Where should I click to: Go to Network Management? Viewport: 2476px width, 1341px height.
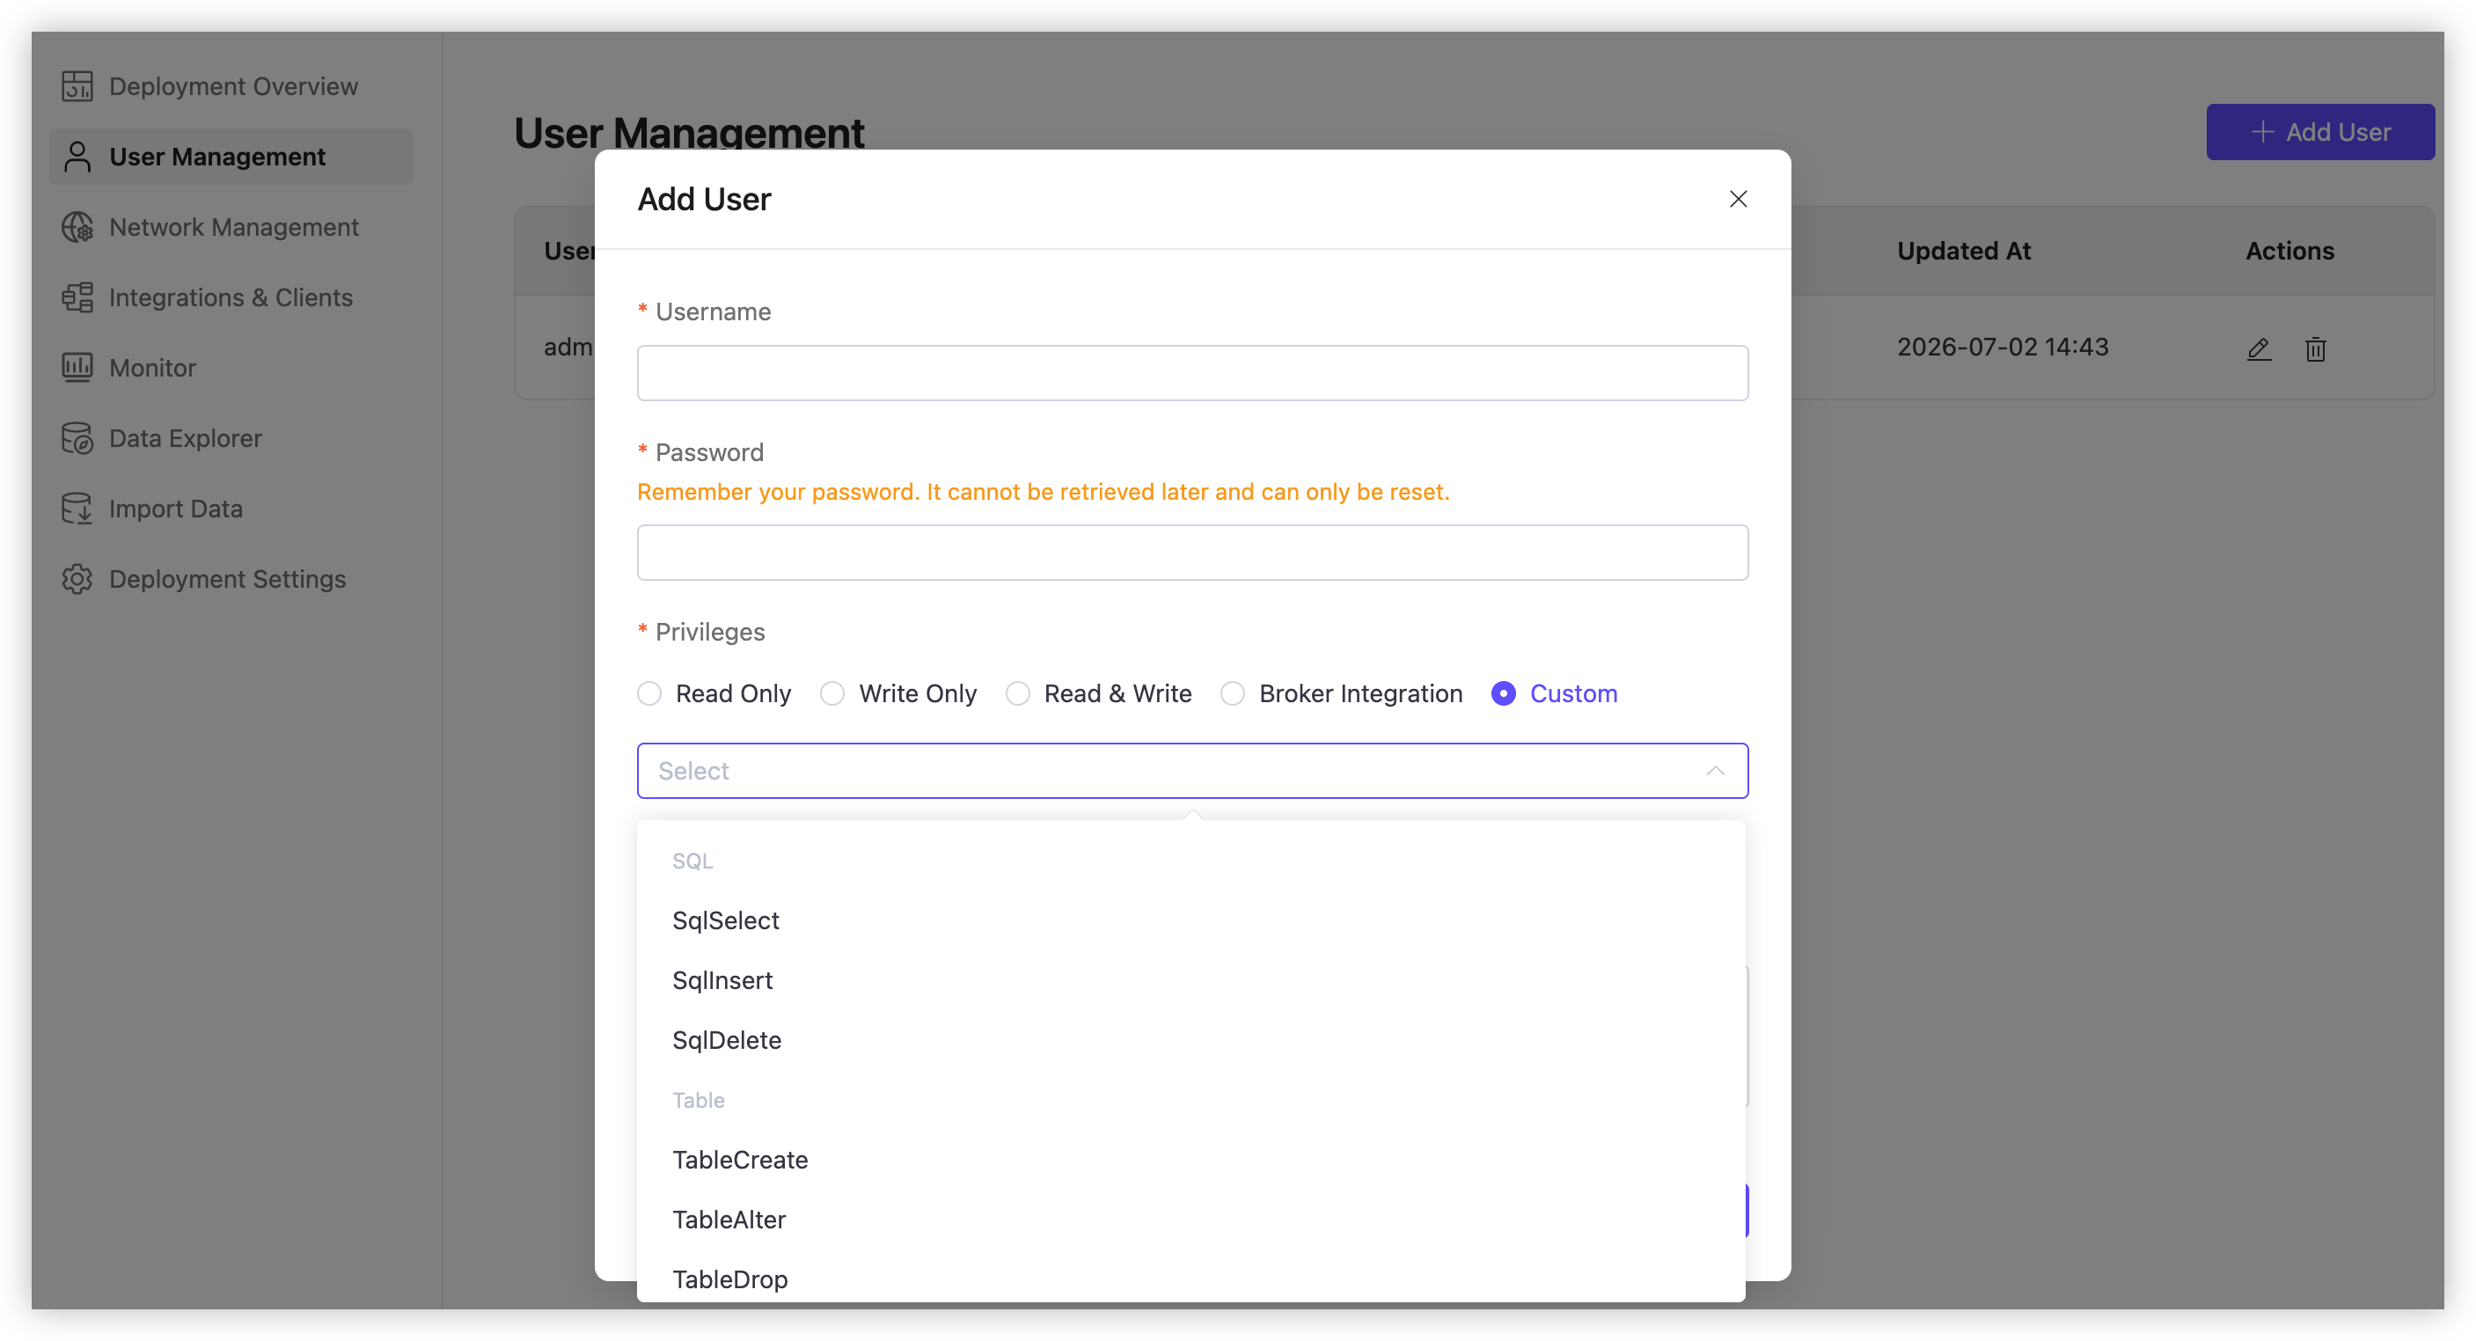232,227
